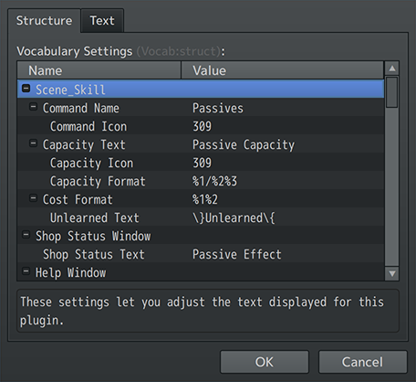
Task: Click the vertical scrollbar thumb
Action: coord(392,92)
